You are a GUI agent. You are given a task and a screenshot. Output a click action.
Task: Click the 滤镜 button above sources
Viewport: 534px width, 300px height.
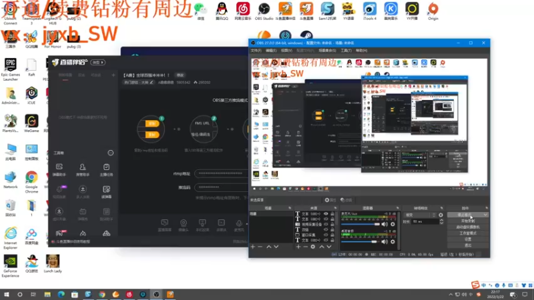coord(346,200)
